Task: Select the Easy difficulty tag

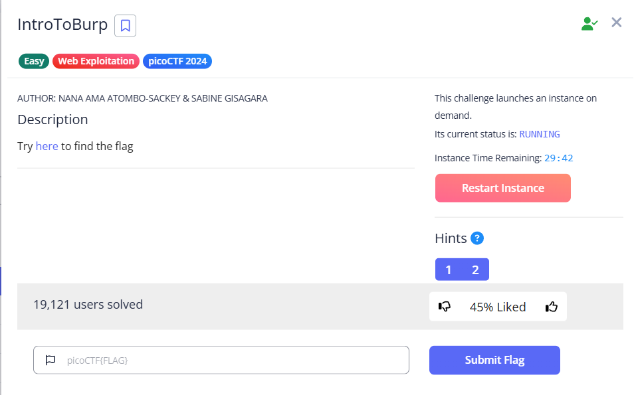Action: tap(34, 61)
